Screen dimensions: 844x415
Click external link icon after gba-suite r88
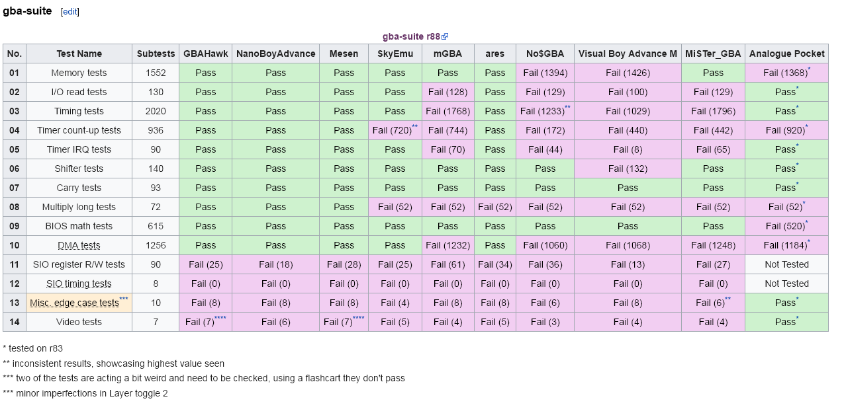tap(445, 37)
